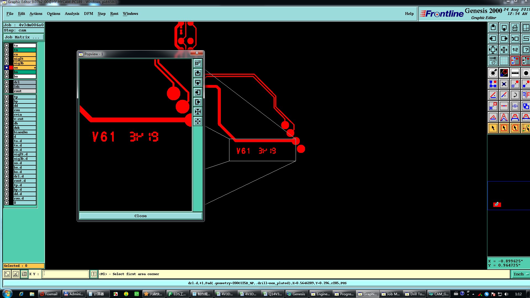Viewport: 530px width, 298px height.
Task: Click the ruler measure tool icon
Action: pyautogui.click(x=515, y=73)
